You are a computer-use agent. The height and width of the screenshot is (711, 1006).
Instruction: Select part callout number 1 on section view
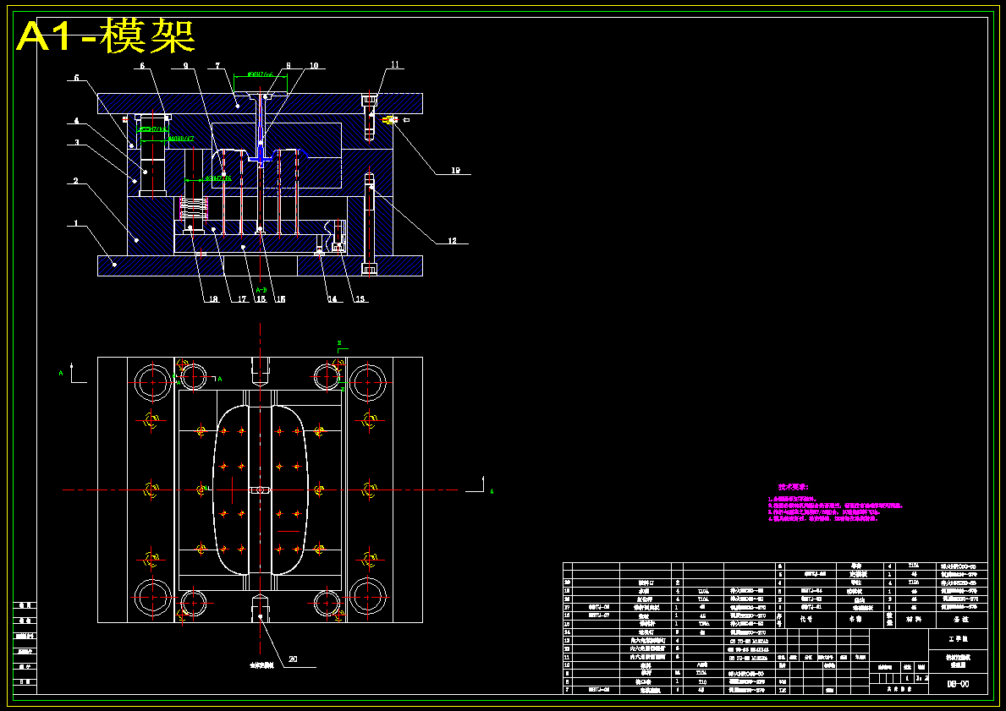click(75, 224)
